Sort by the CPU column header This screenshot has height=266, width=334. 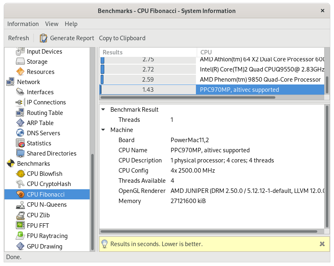[x=261, y=52]
